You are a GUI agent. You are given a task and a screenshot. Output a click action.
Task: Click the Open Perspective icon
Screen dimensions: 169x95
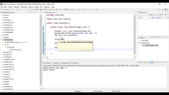(x=163, y=9)
